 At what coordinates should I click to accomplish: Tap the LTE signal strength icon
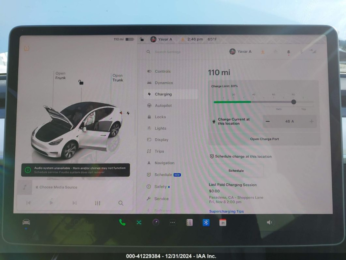[313, 51]
